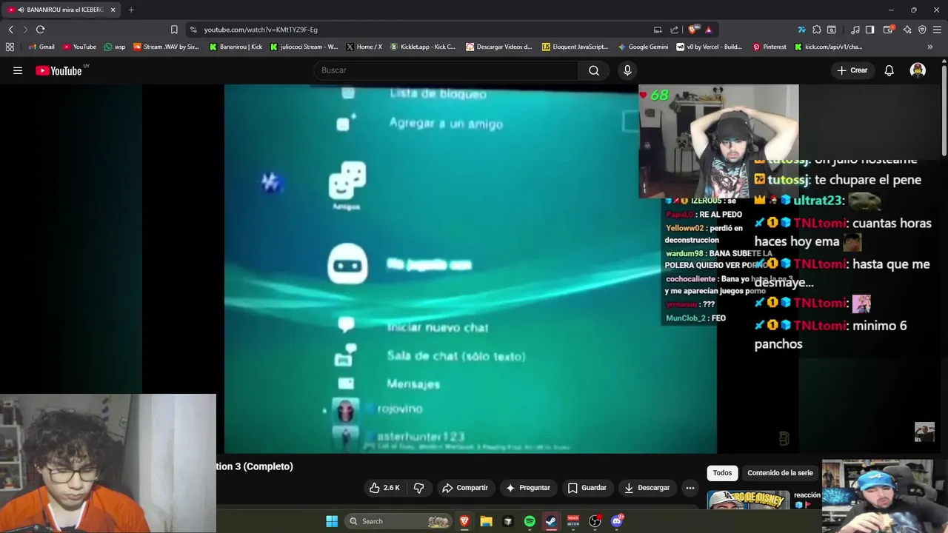Click the YouTube search magnifier button
This screenshot has height=533, width=948.
[x=594, y=70]
